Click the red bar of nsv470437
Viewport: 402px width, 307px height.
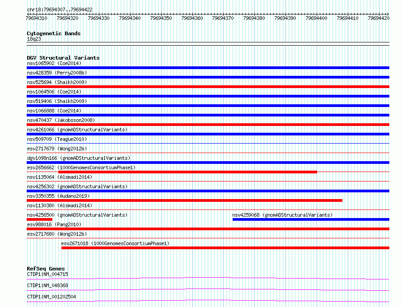pos(208,125)
